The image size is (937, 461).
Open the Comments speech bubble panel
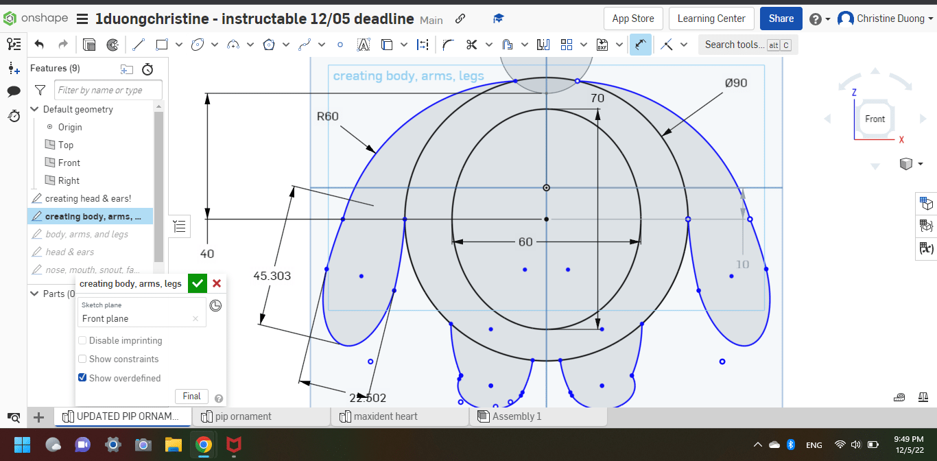click(14, 91)
